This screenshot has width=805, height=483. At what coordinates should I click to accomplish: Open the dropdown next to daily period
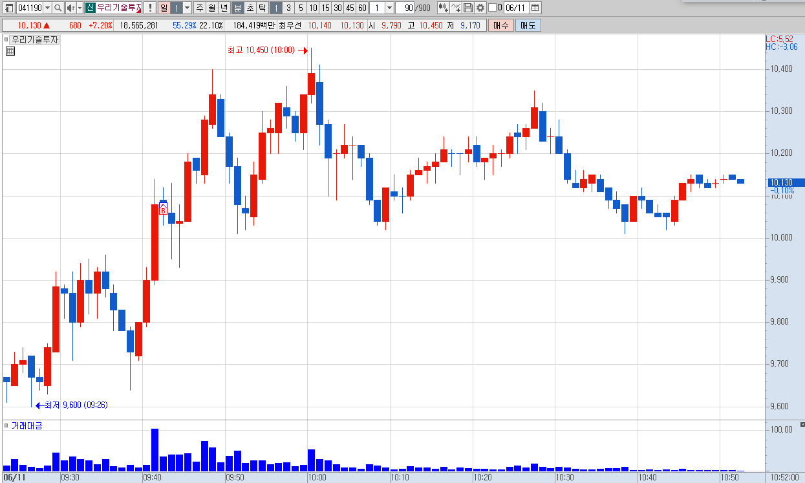point(187,8)
